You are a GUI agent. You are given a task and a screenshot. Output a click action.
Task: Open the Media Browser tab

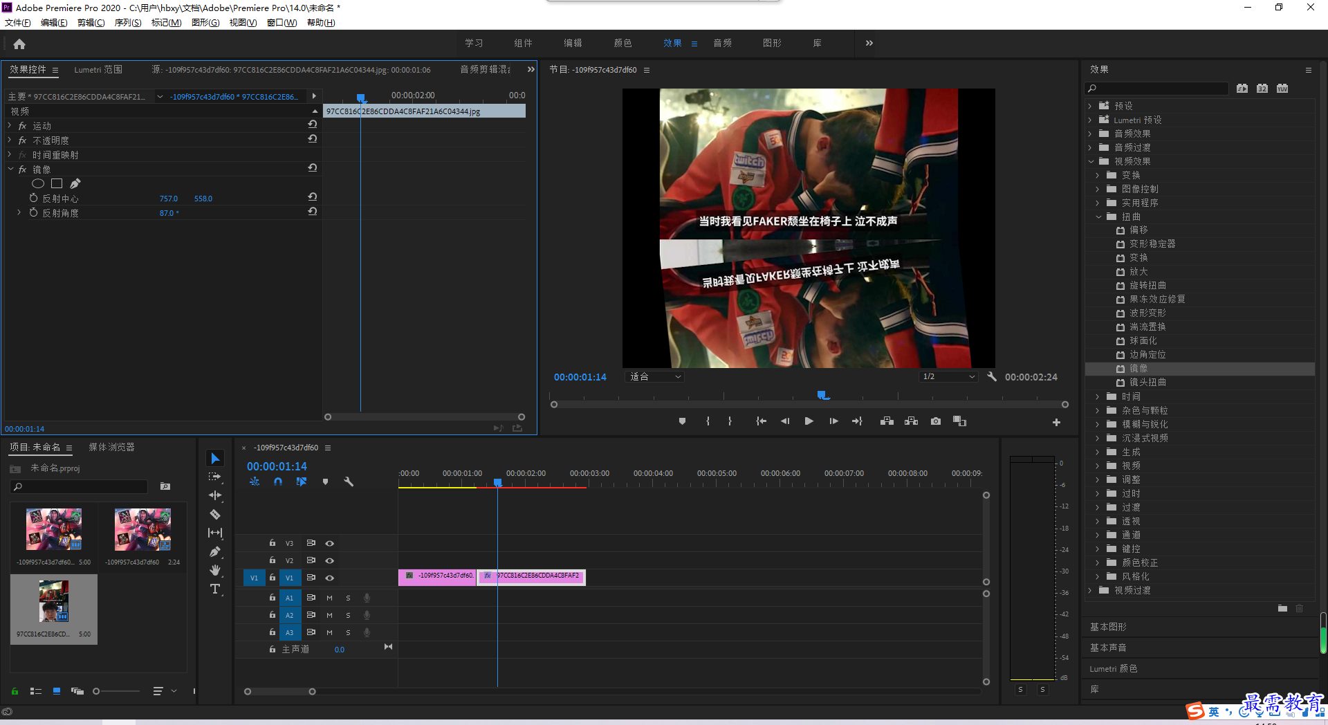tap(111, 448)
